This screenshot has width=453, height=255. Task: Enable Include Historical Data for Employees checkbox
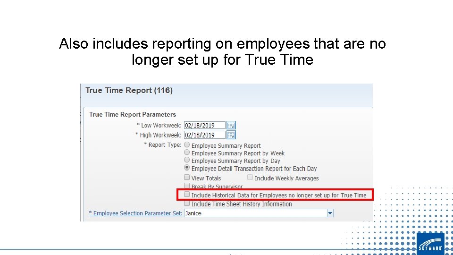pyautogui.click(x=187, y=194)
